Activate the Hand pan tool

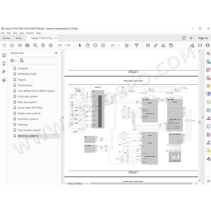88,45
